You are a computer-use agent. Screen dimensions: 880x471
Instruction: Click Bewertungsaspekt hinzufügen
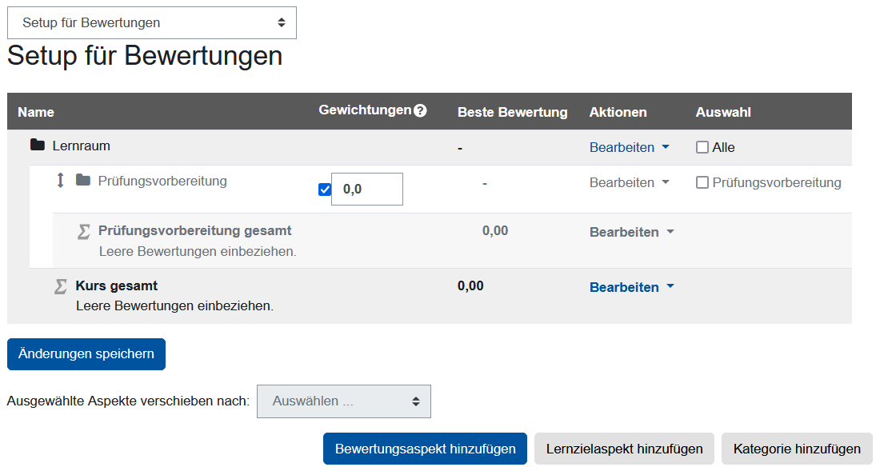[424, 448]
